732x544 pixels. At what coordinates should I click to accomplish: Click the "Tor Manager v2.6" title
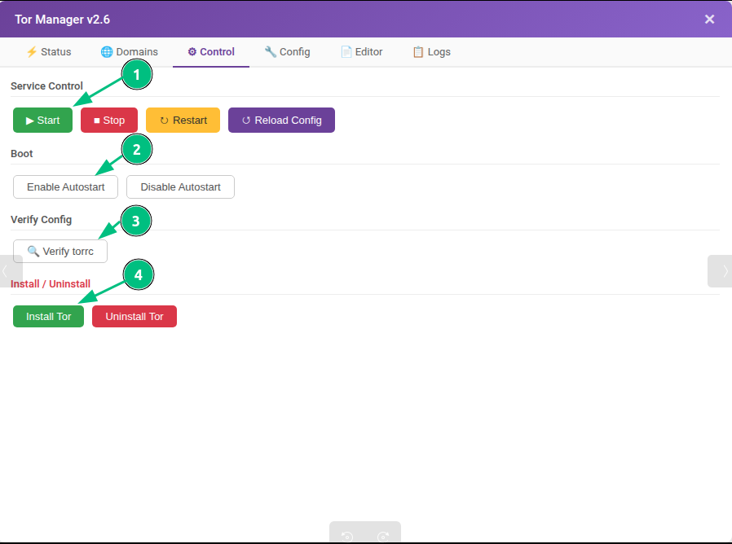(x=62, y=20)
